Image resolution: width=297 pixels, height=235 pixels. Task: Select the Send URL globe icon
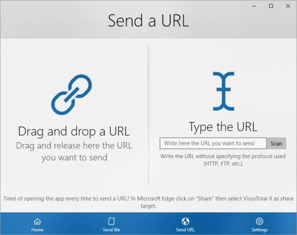pyautogui.click(x=185, y=221)
